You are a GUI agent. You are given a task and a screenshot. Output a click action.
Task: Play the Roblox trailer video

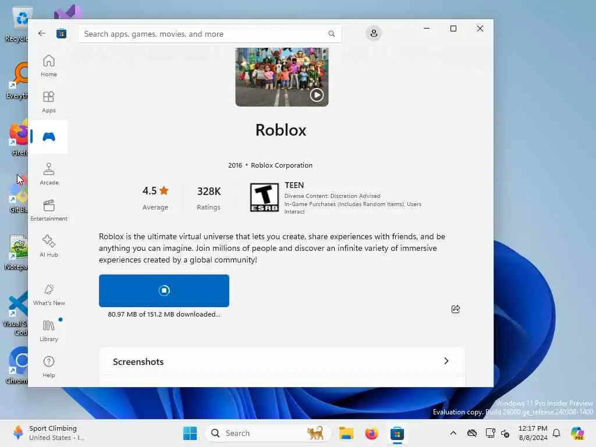(317, 95)
